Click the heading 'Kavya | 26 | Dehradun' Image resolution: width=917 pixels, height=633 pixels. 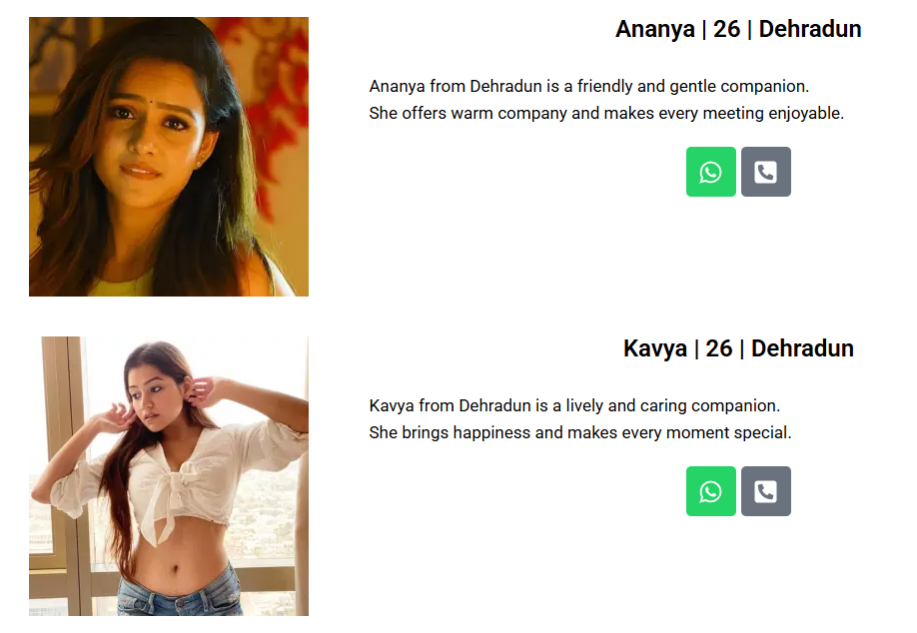coord(738,348)
